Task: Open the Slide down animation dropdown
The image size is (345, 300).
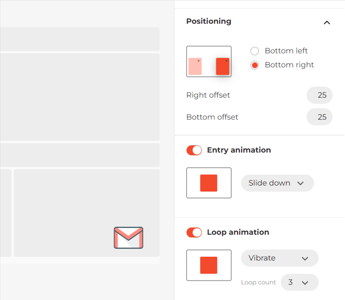Action: pos(277,183)
